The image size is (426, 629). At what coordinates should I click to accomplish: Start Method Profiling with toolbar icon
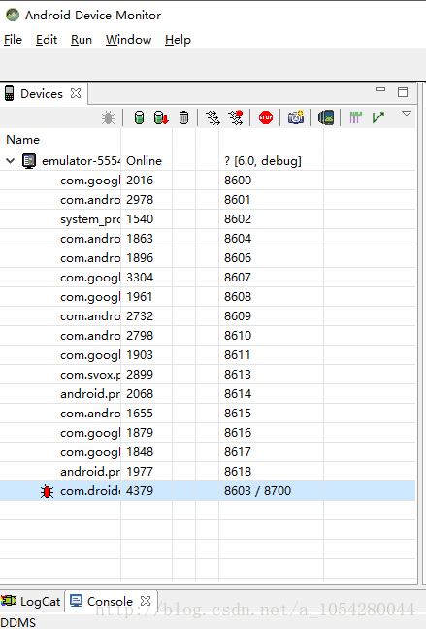(x=236, y=117)
